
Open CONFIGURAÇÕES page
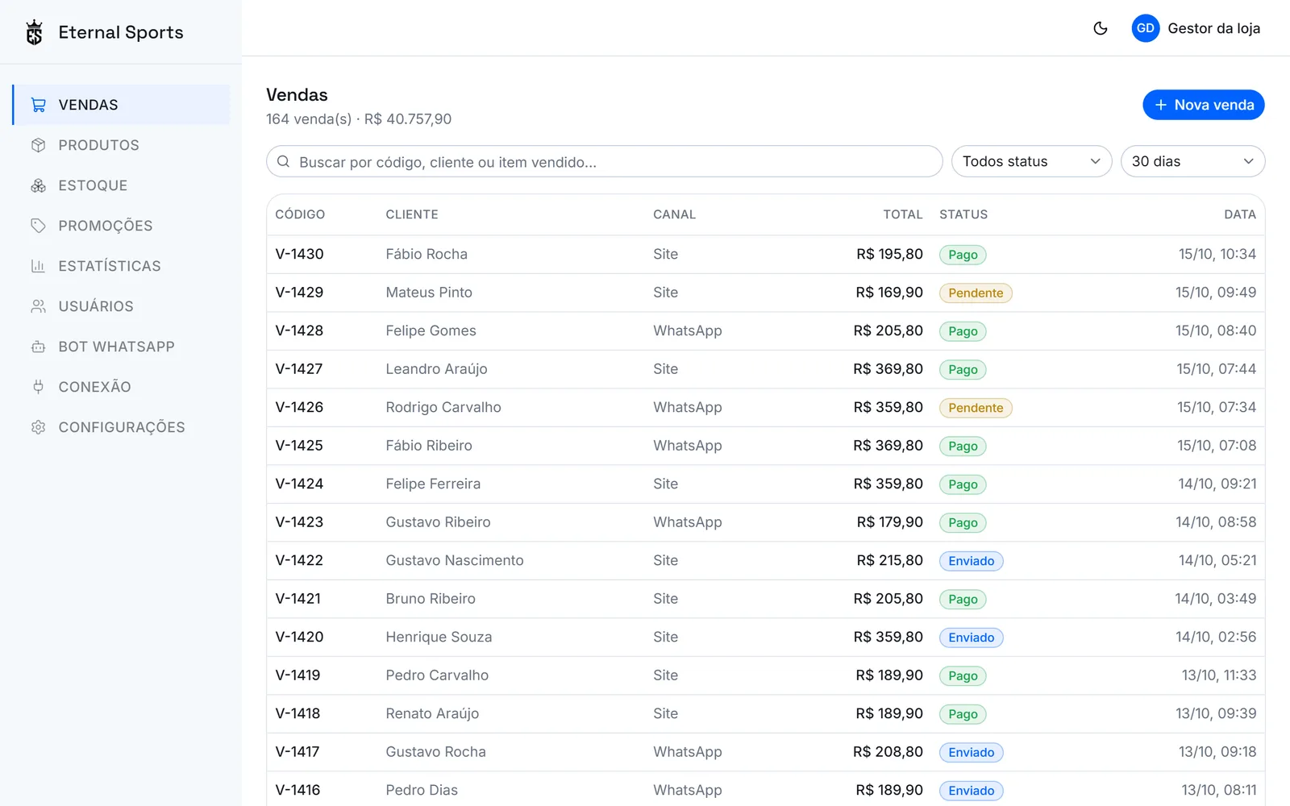(x=121, y=427)
